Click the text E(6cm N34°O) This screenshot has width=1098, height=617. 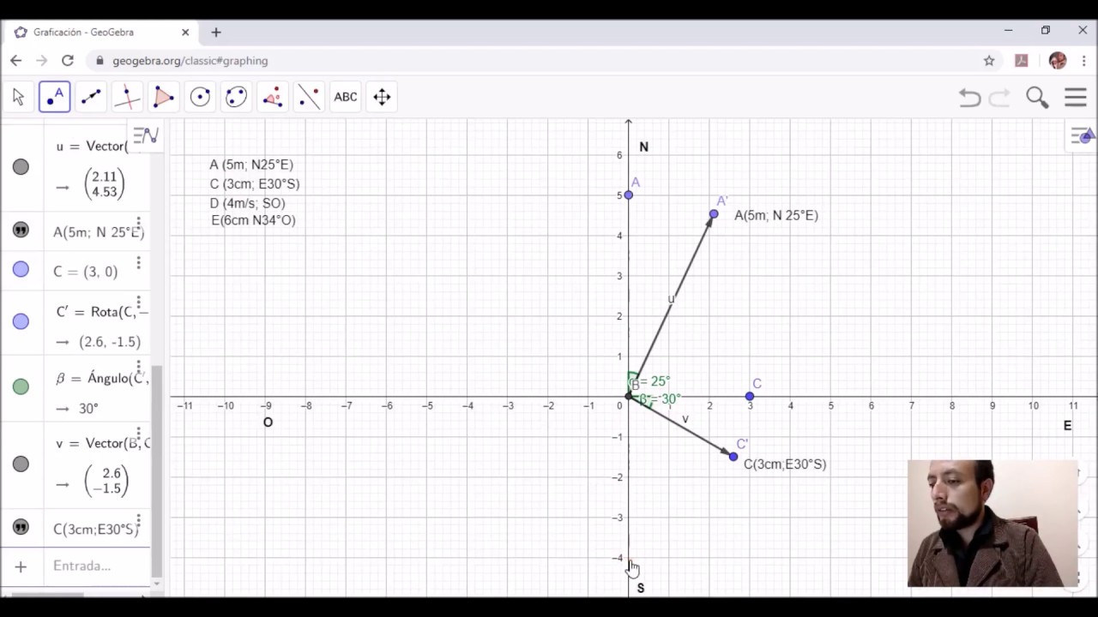point(253,220)
